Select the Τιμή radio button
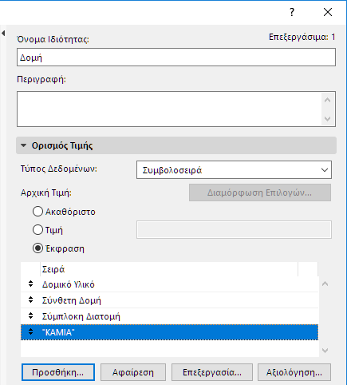347x385 pixels. [x=37, y=230]
